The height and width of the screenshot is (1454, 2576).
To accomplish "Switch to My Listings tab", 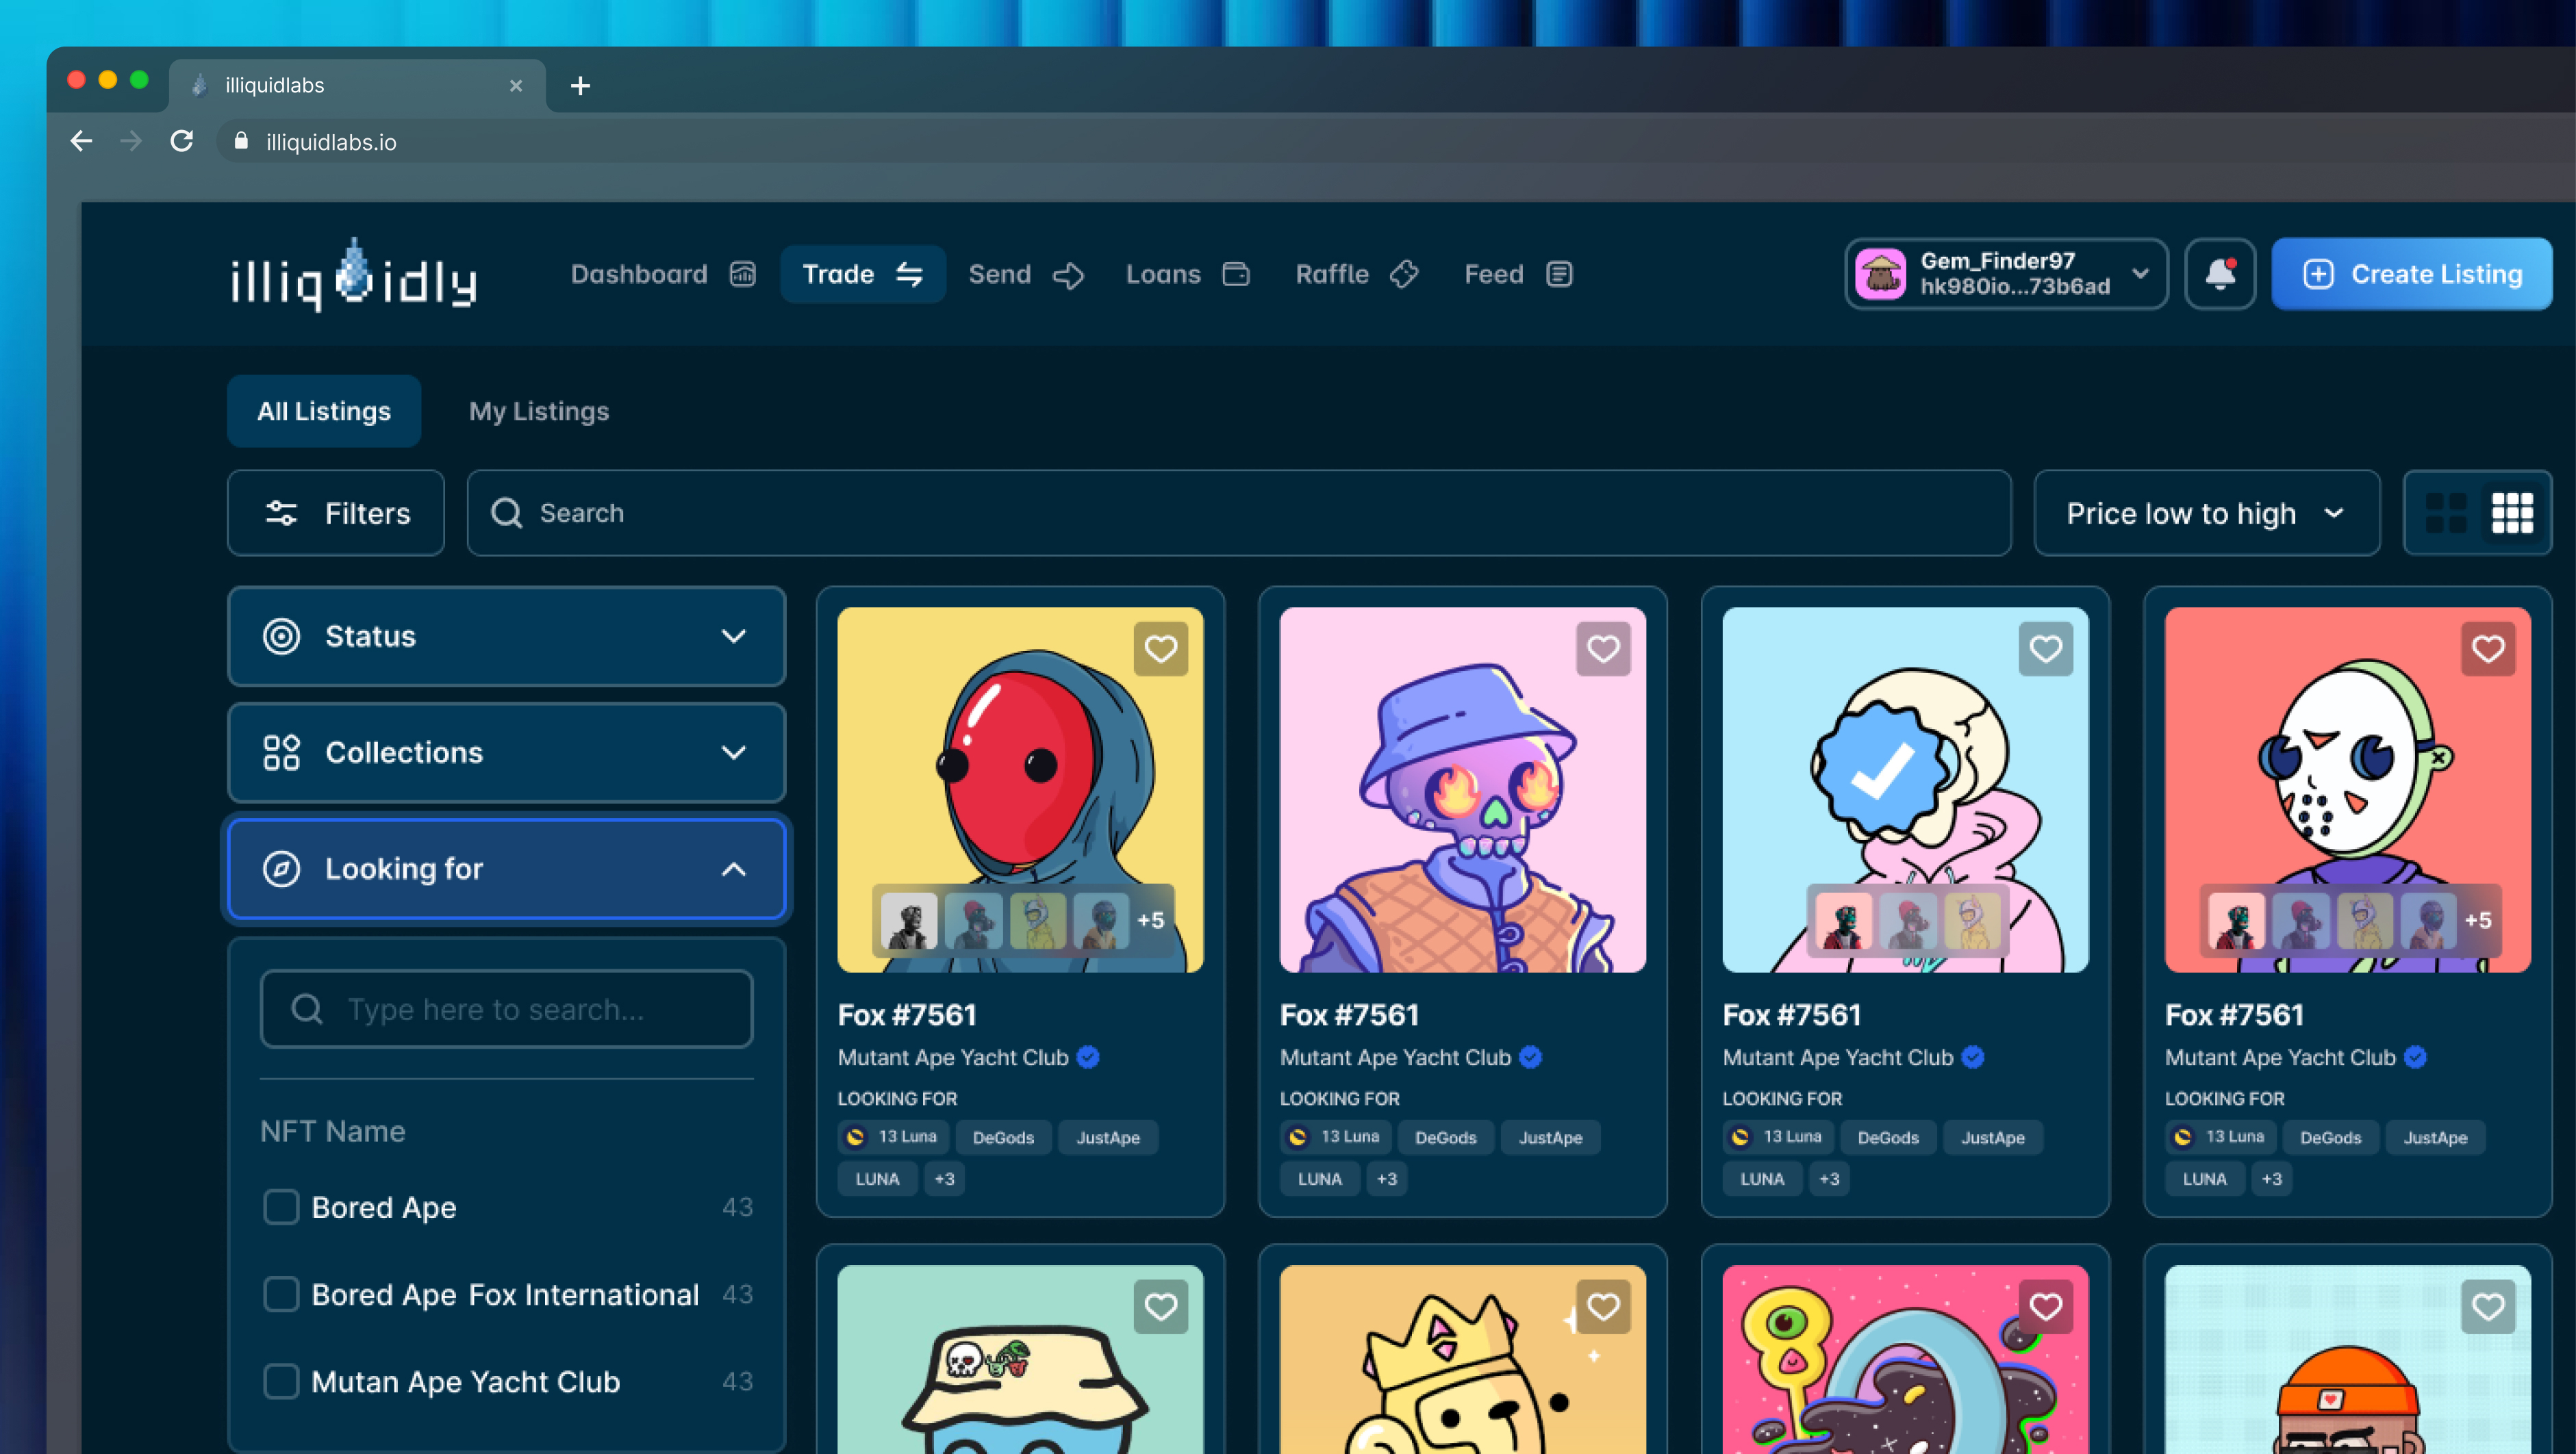I will [x=538, y=411].
